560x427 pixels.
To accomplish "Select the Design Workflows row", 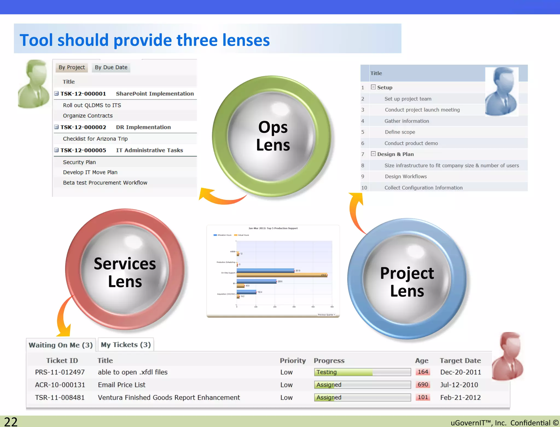I will coord(444,177).
